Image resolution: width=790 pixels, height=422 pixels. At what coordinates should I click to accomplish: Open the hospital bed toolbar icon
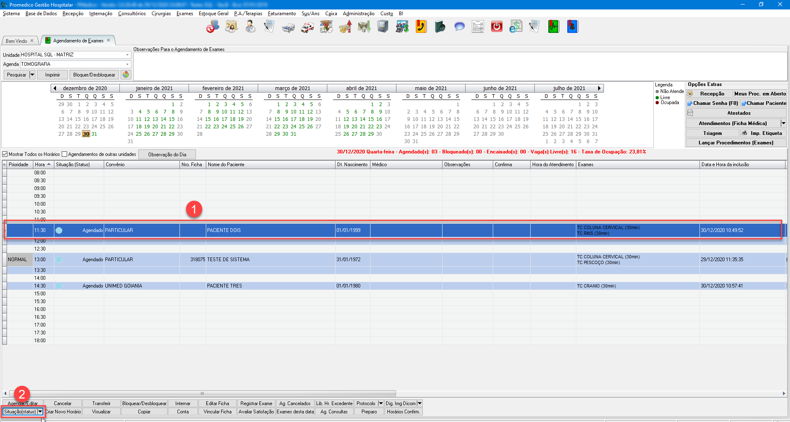tap(288, 27)
